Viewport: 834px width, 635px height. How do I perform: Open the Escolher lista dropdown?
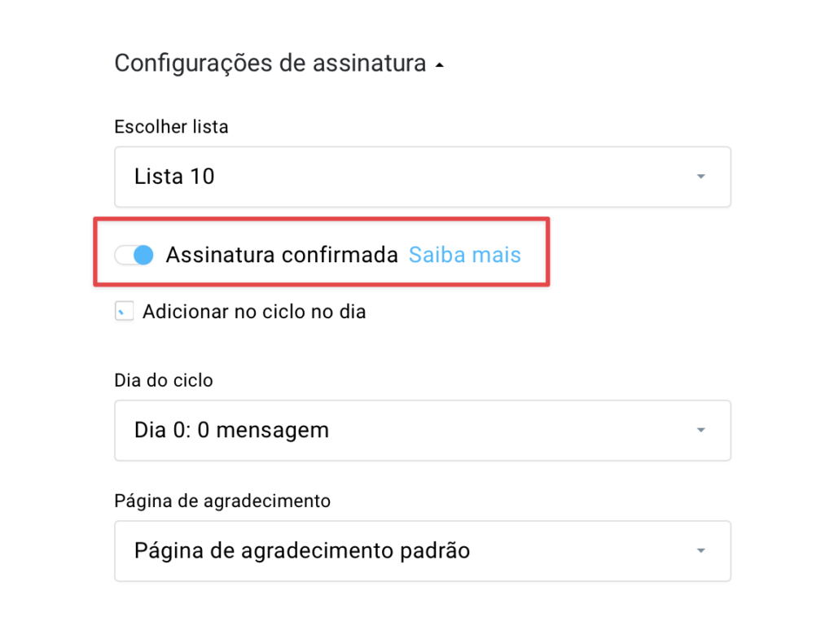pos(423,177)
